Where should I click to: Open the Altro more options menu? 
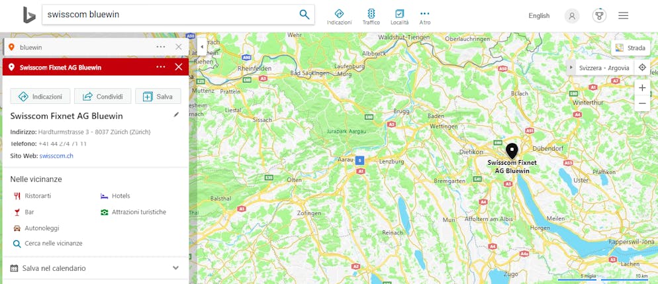425,17
